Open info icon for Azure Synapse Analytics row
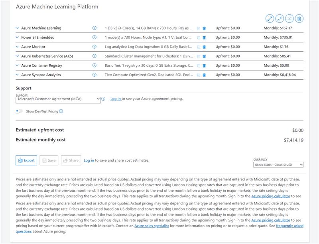319x244 pixels. point(95,75)
